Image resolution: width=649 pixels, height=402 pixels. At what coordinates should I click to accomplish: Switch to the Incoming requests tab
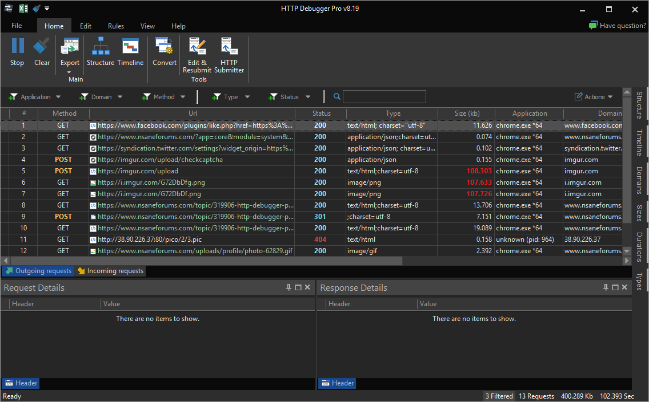(110, 271)
